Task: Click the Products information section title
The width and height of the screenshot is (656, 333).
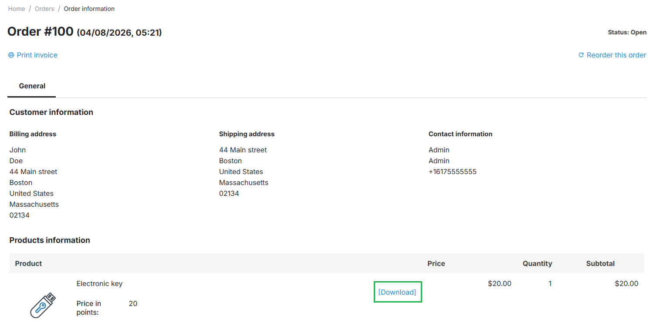Action: [x=50, y=240]
